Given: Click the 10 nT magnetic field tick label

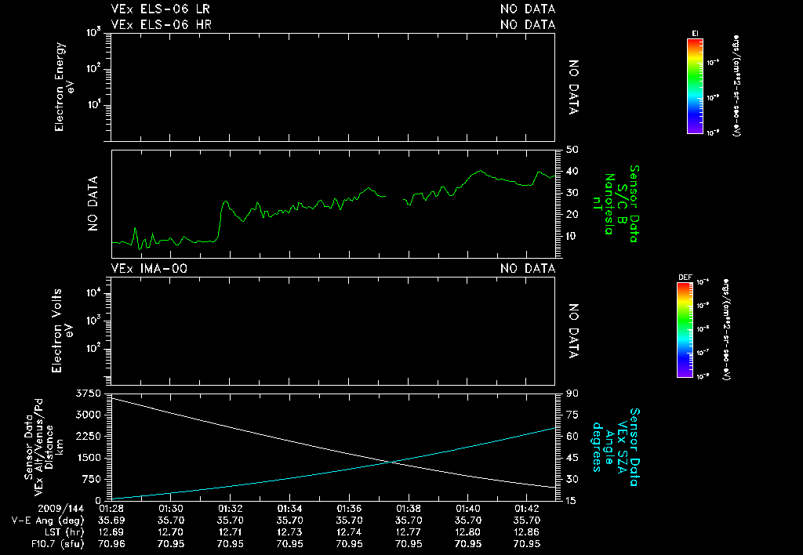Looking at the screenshot, I should [571, 236].
